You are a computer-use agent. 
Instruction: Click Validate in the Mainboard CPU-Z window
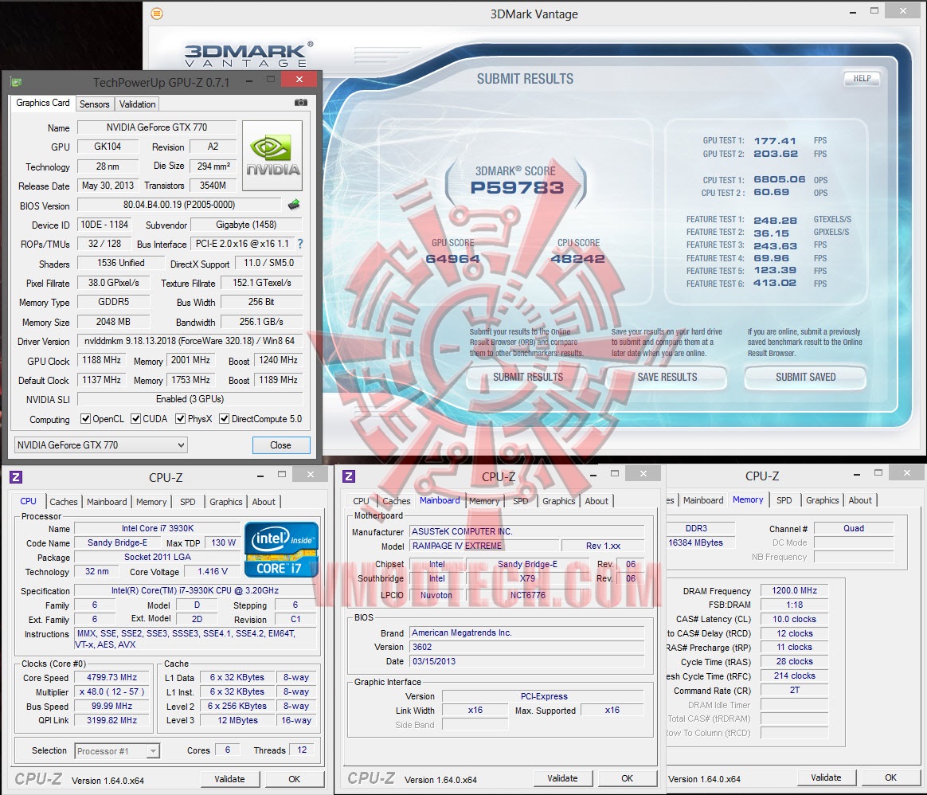coord(562,778)
